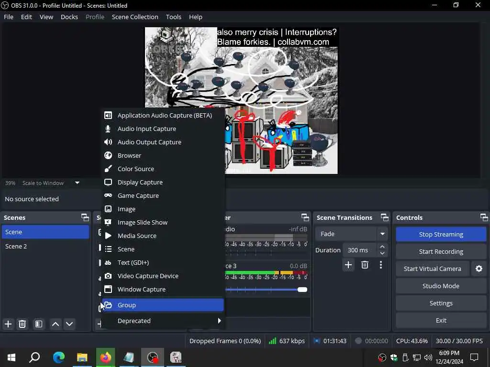Open Windows taskbar search
Screen dimensions: 490x367
(x=34, y=357)
